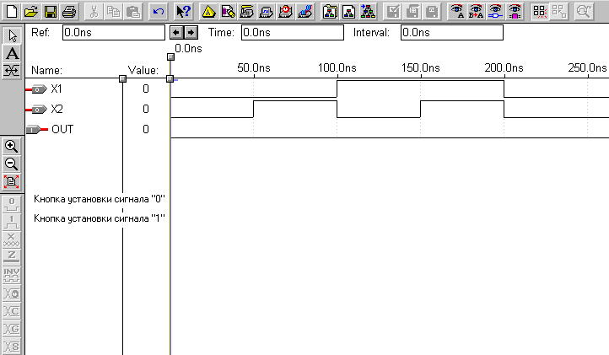Click the Value/waveform column divider handle
Viewport: 609px width, 355px height.
click(170, 79)
